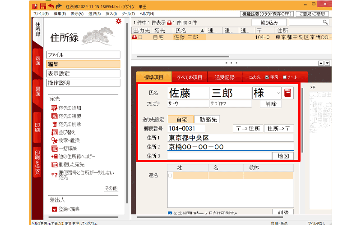The width and height of the screenshot is (361, 225).
Task: Open the red gear settings icon
Action: pyautogui.click(x=118, y=21)
